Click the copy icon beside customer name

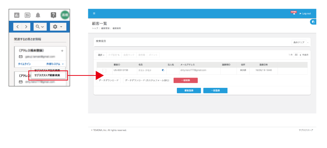point(163,70)
